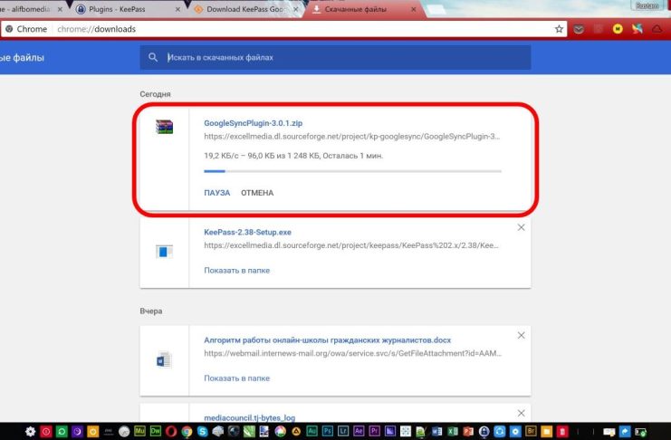
Task: Click the 19,2 КБ/с download status text
Action: [x=293, y=156]
